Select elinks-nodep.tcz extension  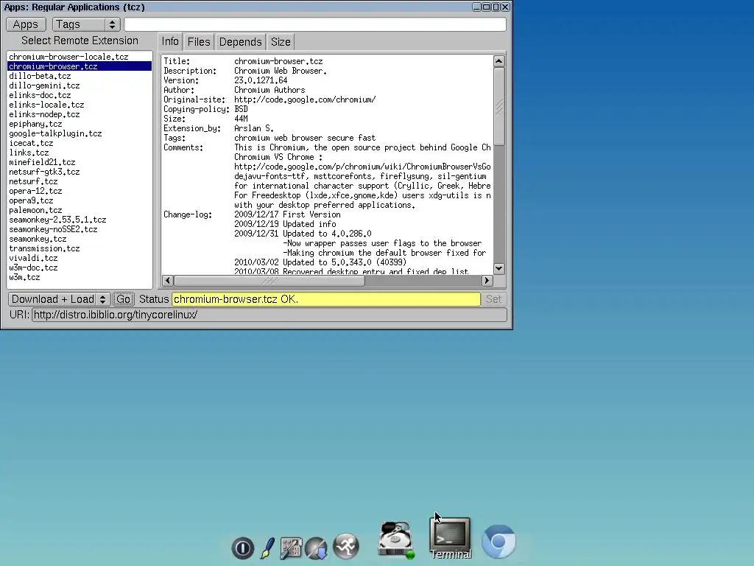coord(80,114)
